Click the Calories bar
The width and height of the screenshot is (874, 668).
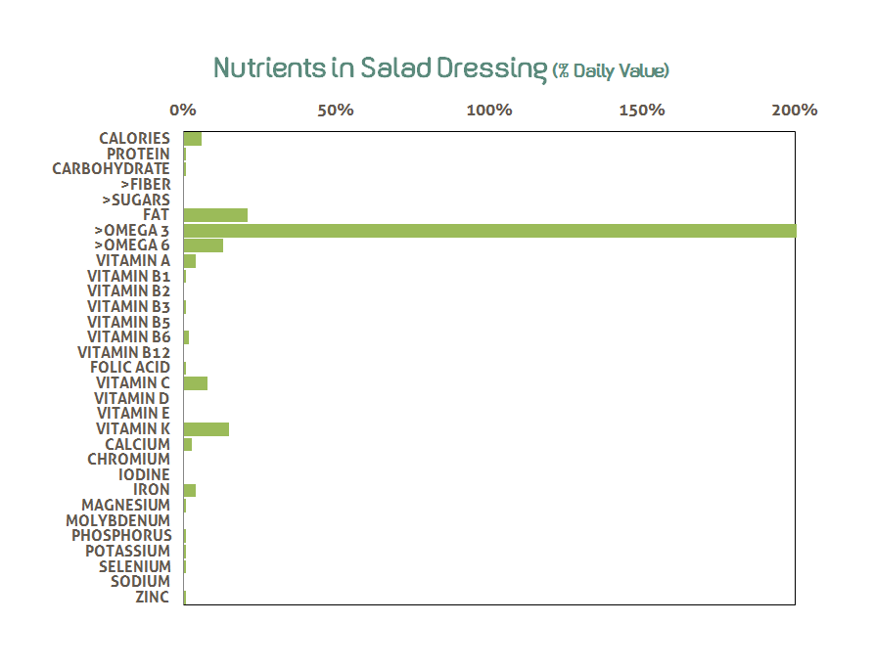(193, 139)
